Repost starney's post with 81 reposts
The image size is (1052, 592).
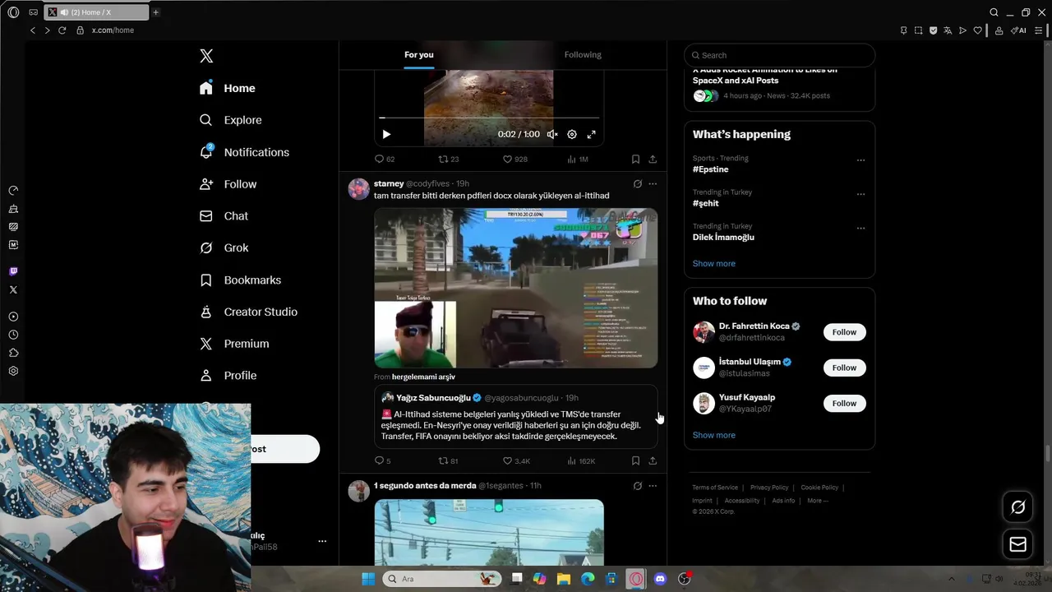(449, 461)
